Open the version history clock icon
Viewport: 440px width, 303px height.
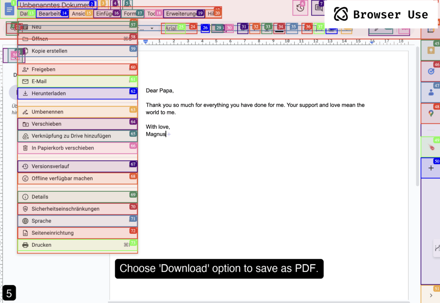[300, 8]
